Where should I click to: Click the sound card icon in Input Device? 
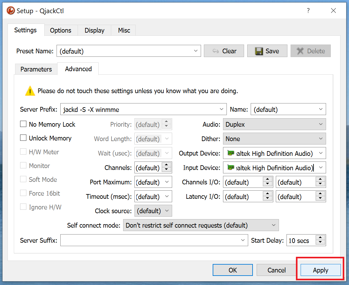click(231, 168)
